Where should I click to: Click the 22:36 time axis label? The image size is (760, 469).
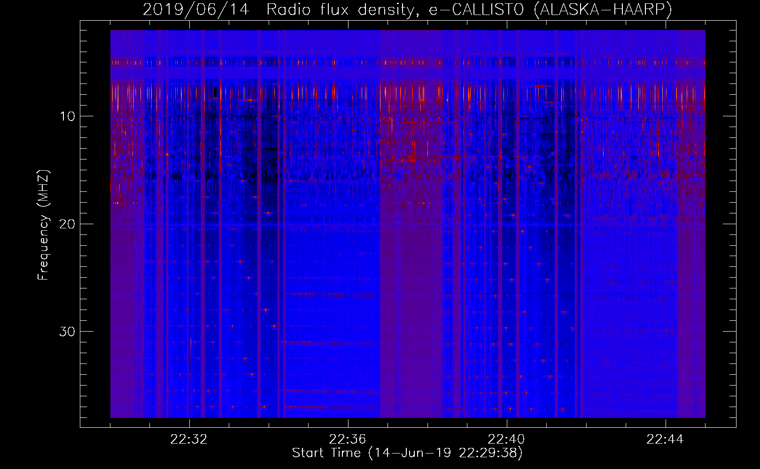click(x=348, y=439)
